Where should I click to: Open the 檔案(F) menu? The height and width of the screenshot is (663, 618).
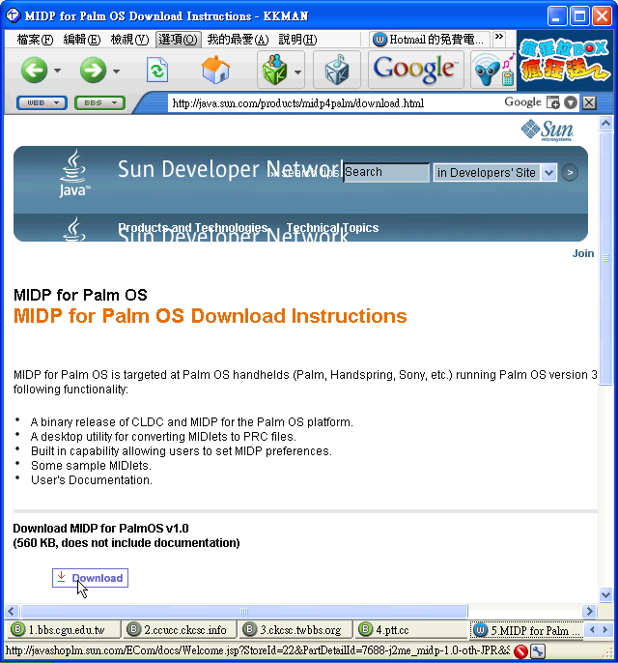point(35,40)
